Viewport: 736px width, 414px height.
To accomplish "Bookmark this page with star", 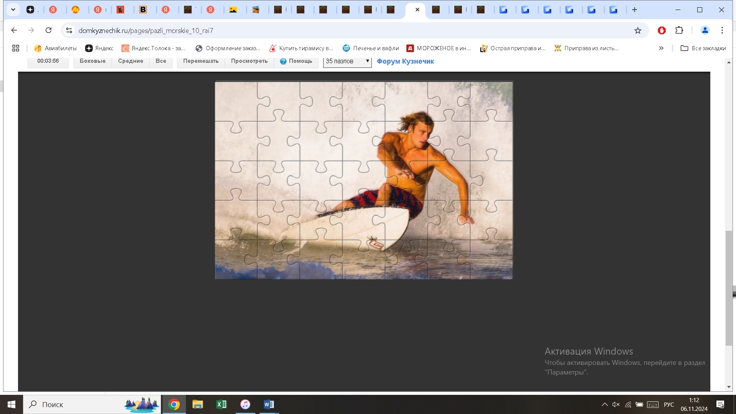I will (x=637, y=30).
